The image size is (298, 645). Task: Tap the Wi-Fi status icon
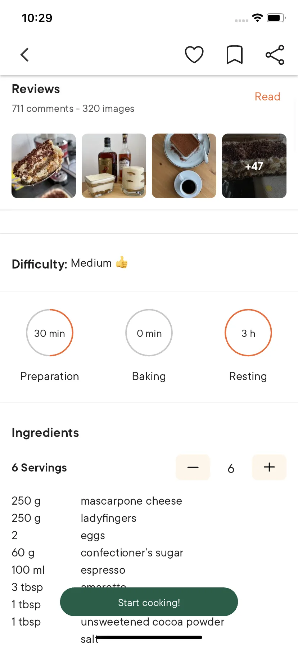258,18
